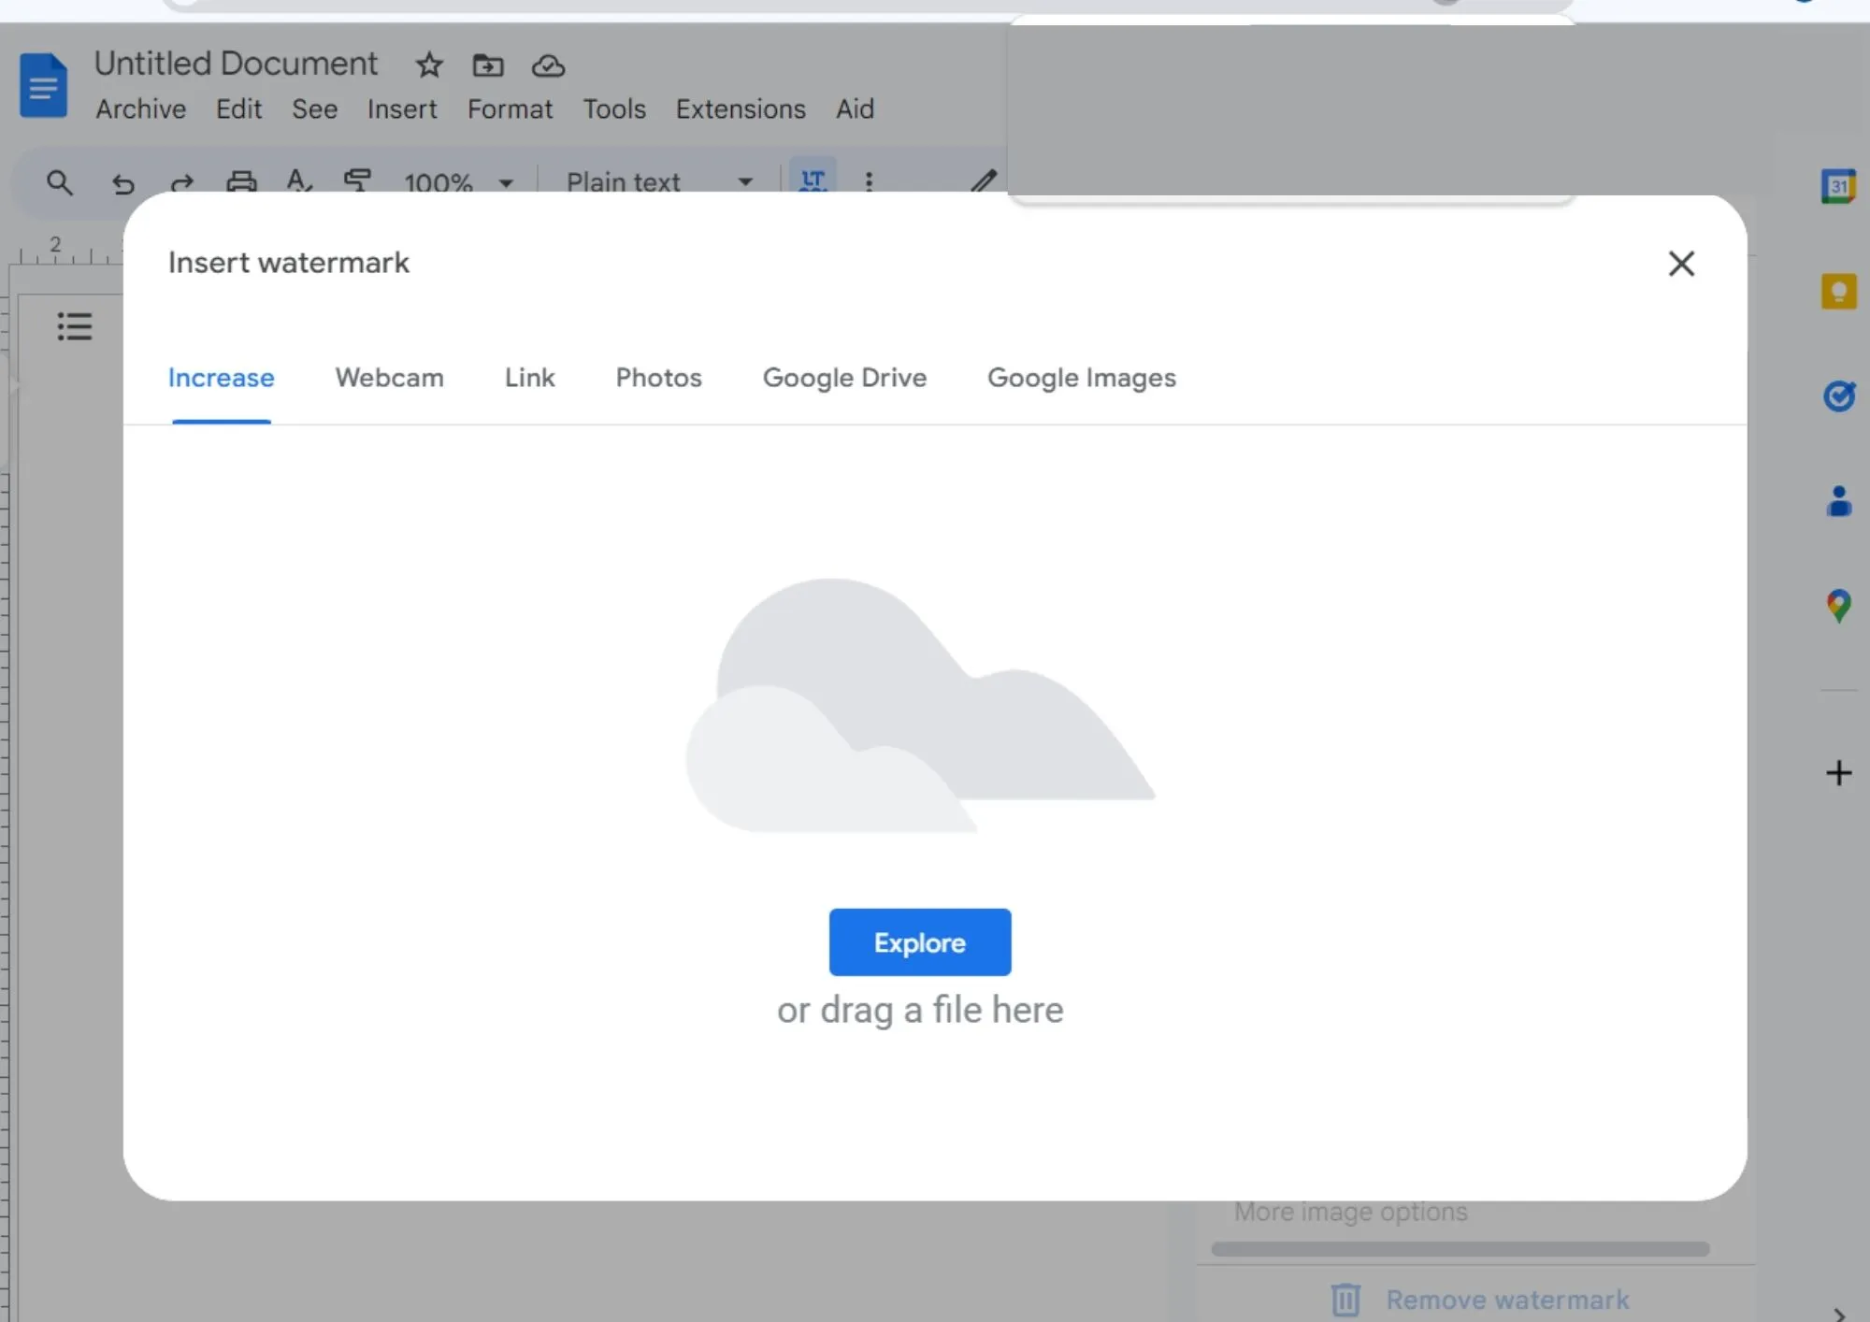
Task: Check cloud save status icon
Action: pyautogui.click(x=548, y=66)
